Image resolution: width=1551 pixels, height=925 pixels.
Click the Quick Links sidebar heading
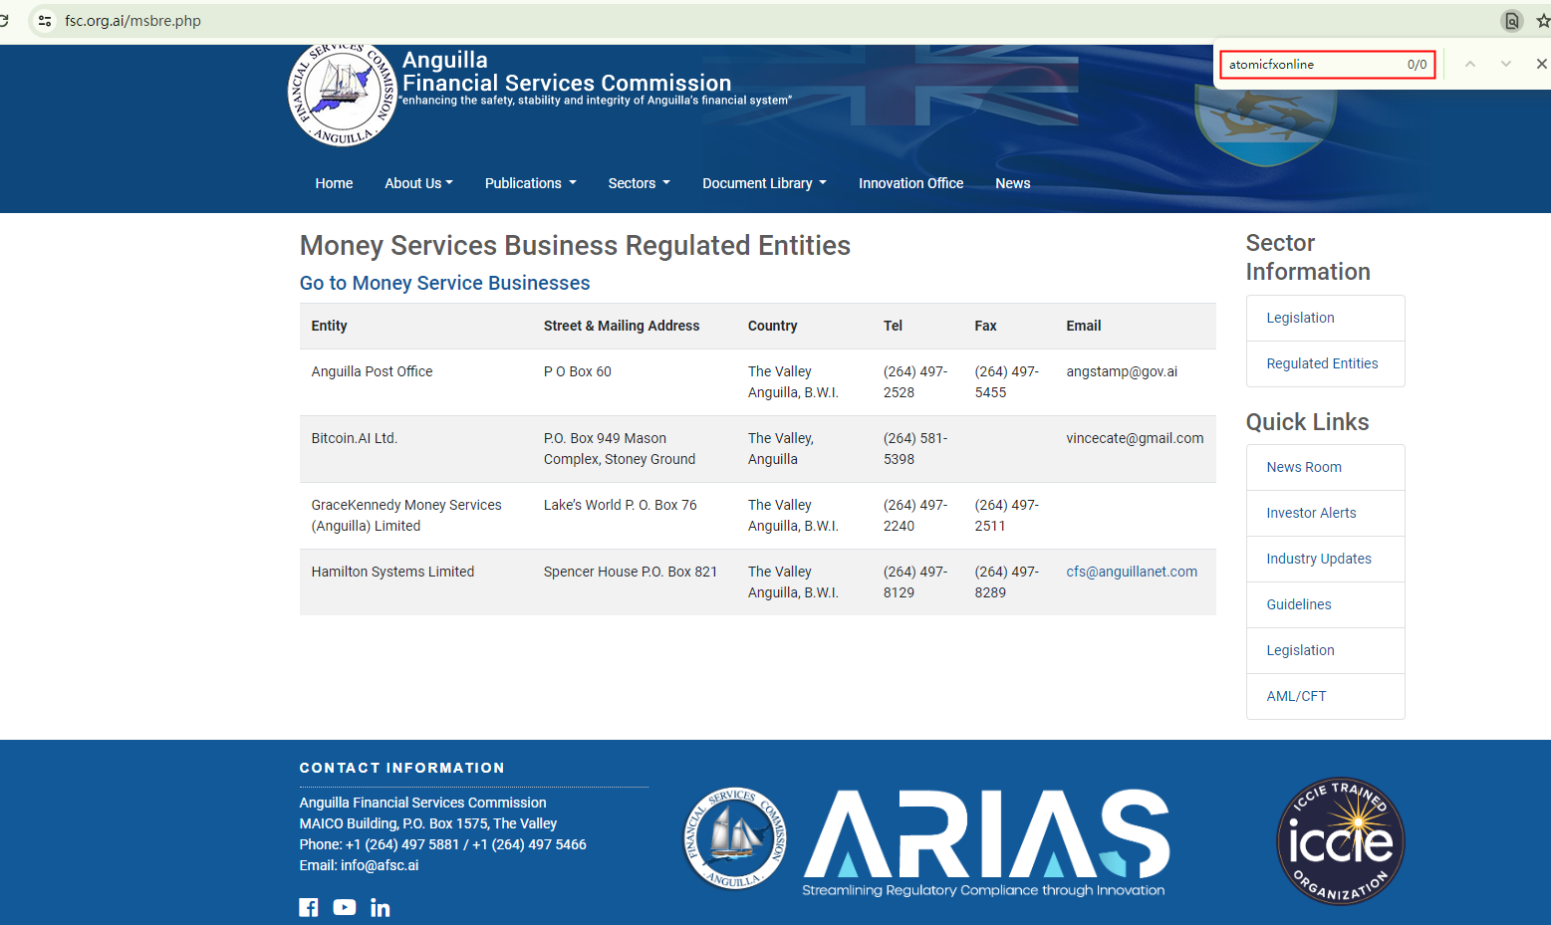pos(1308,422)
